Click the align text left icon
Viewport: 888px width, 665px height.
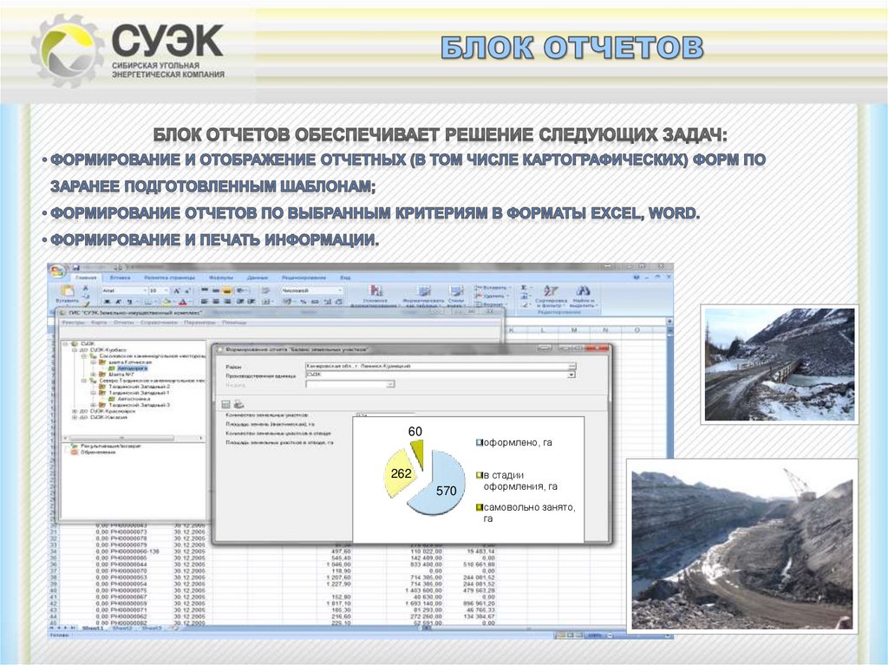point(205,302)
